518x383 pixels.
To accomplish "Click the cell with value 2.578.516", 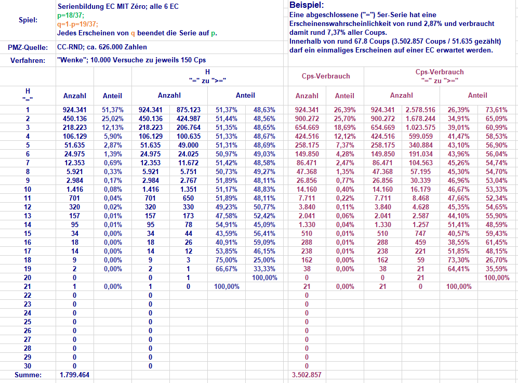I will pos(421,110).
